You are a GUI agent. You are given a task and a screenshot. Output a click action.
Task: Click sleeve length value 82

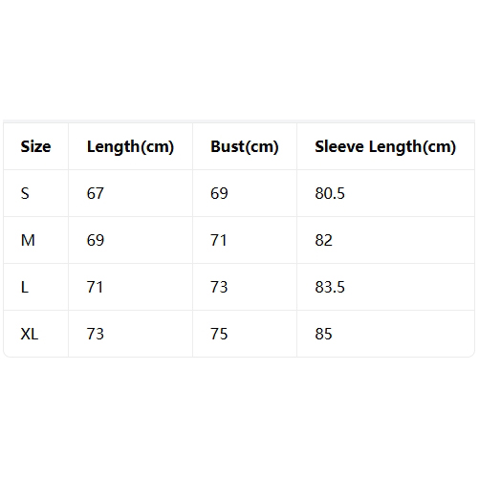pos(323,240)
